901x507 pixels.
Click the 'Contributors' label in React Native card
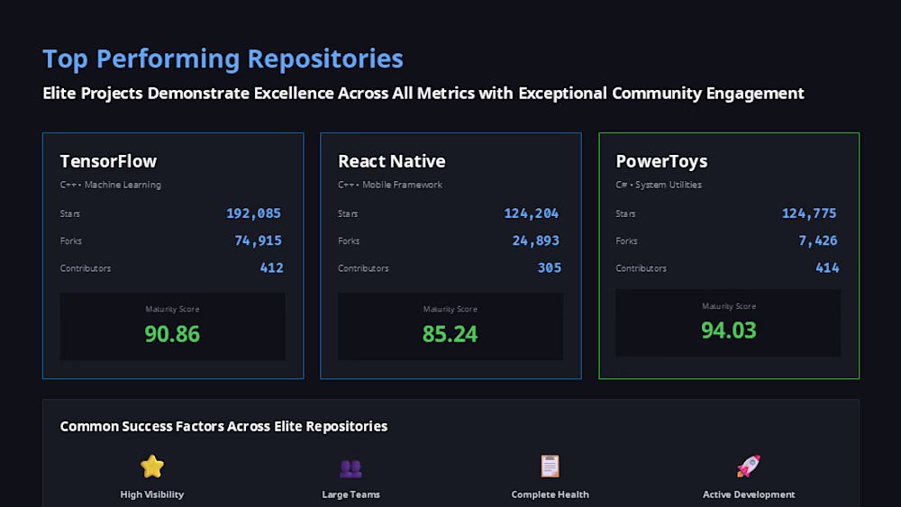[x=363, y=268]
